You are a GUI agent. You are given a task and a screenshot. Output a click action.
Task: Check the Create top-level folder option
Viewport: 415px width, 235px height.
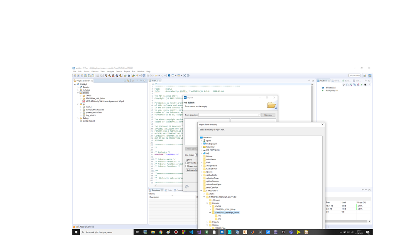click(187, 166)
